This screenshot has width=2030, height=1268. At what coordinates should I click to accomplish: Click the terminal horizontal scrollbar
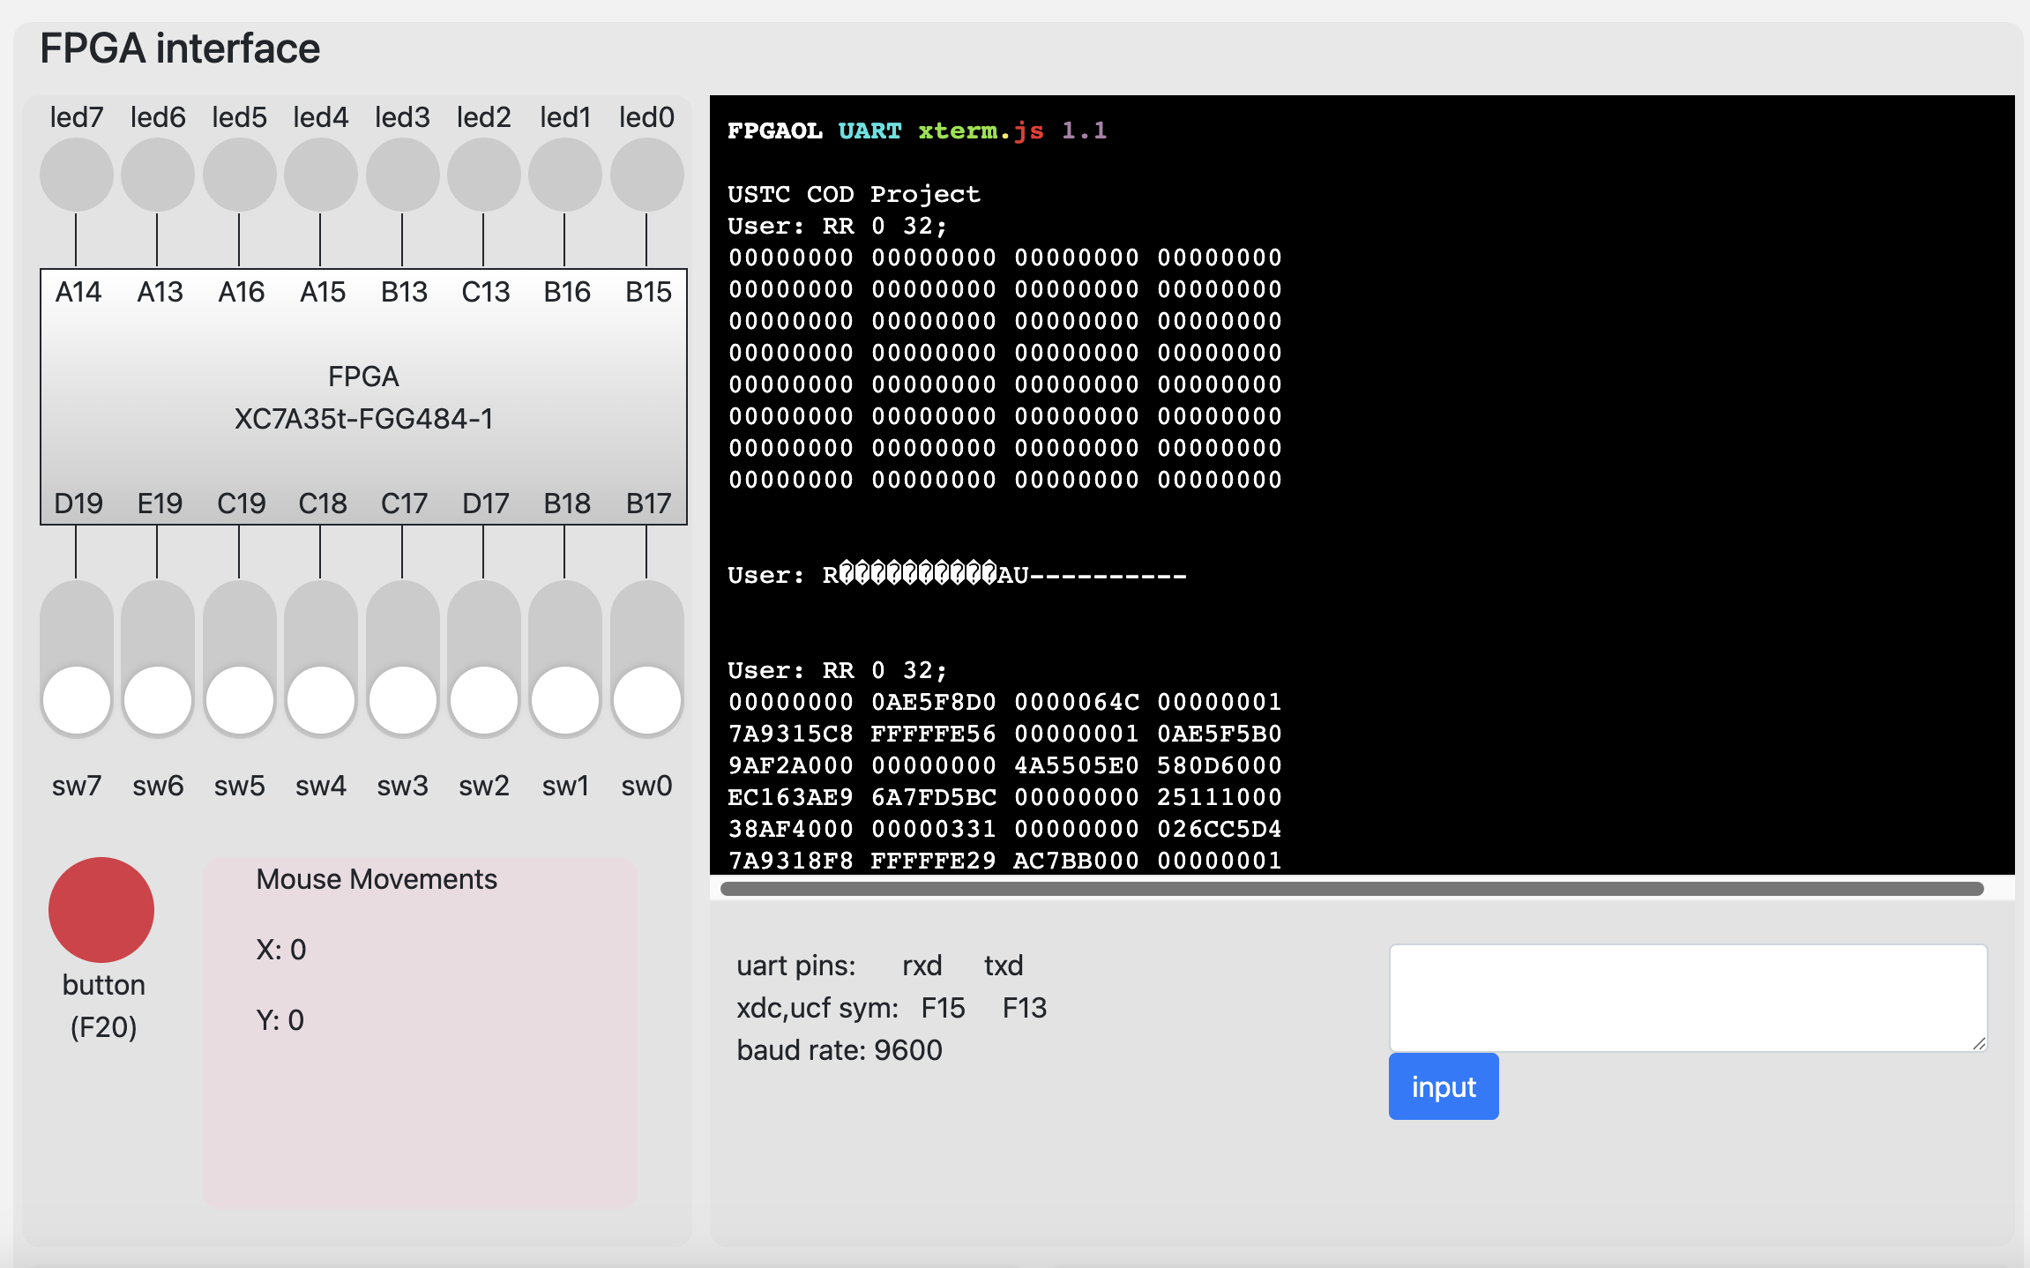(x=1351, y=889)
